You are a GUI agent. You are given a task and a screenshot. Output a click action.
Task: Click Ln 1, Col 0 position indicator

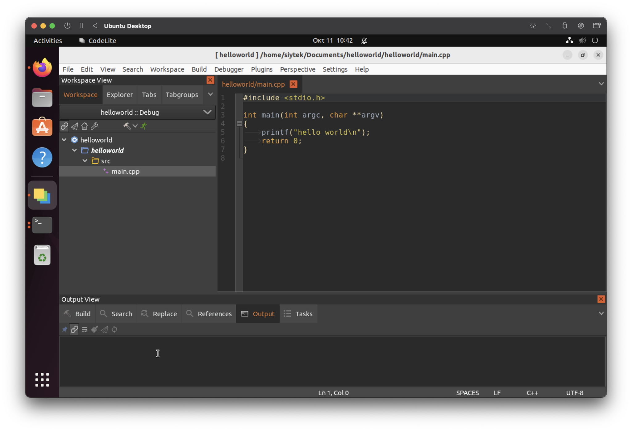pos(333,393)
